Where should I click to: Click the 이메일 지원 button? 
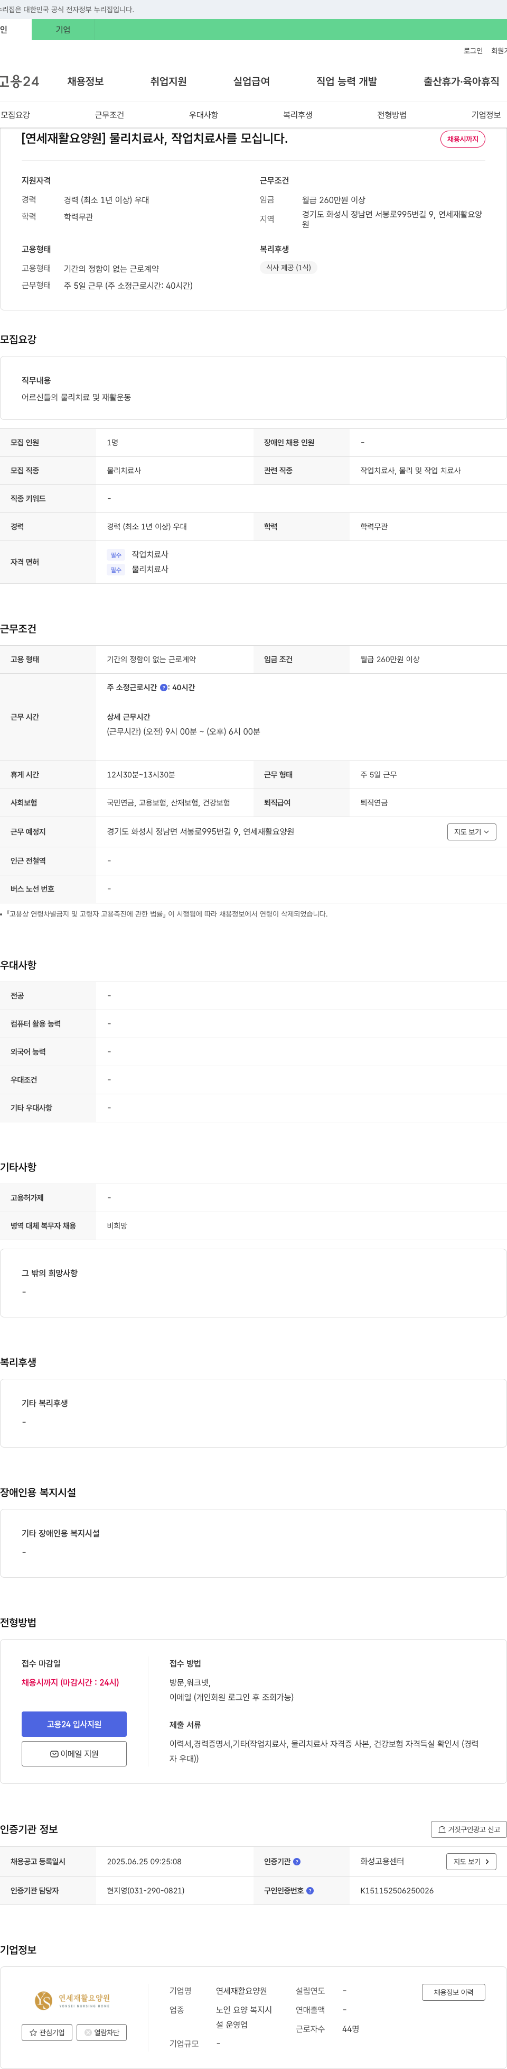[x=74, y=1753]
